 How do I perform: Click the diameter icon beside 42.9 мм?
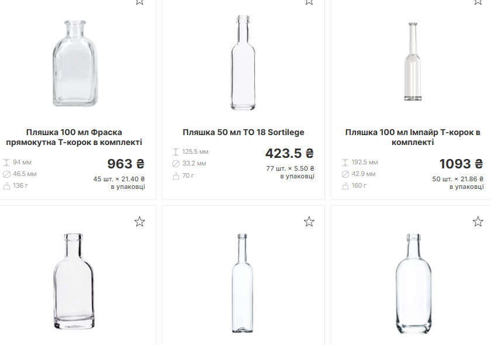pos(345,174)
